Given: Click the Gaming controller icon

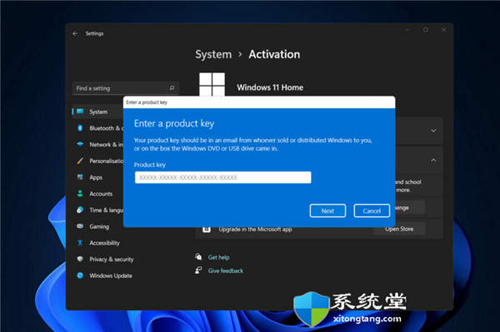Looking at the screenshot, I should coord(80,226).
